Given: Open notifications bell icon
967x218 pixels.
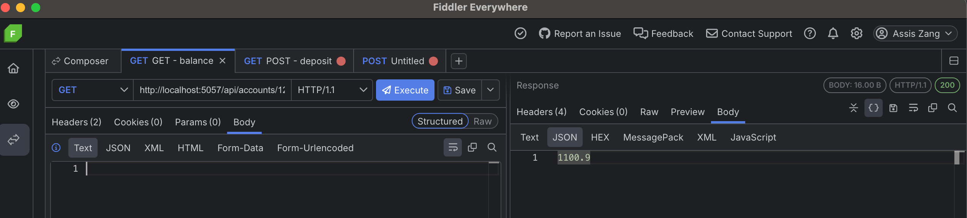Looking at the screenshot, I should tap(833, 33).
